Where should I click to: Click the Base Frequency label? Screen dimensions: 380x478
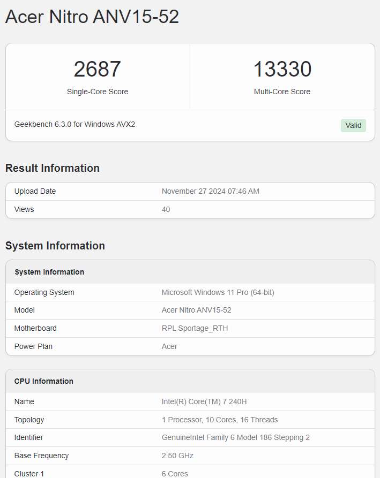pos(41,456)
